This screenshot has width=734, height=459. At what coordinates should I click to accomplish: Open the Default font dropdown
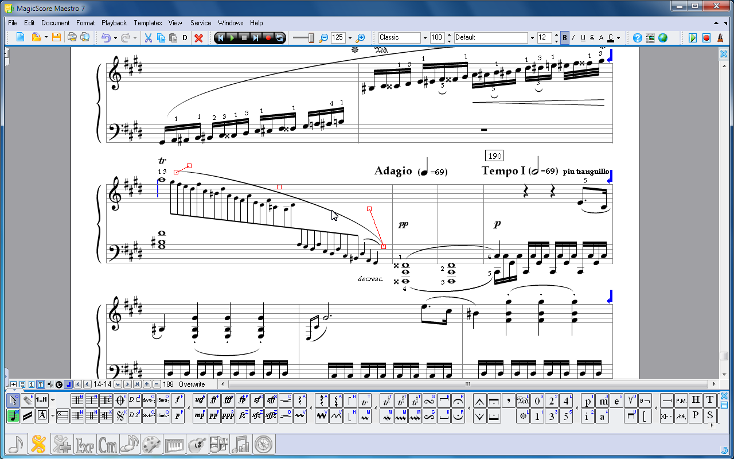[532, 38]
